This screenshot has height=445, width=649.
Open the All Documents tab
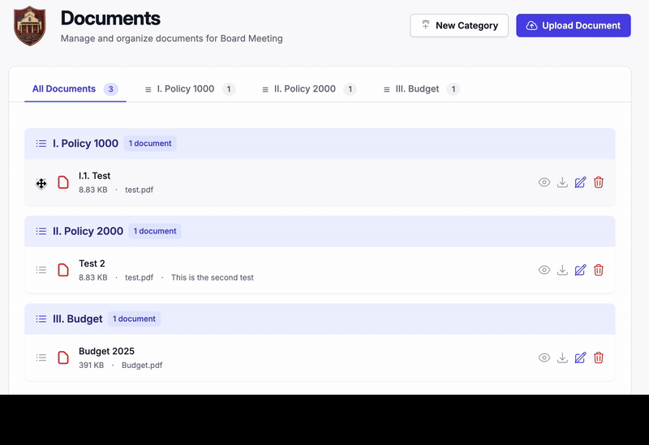pyautogui.click(x=75, y=89)
